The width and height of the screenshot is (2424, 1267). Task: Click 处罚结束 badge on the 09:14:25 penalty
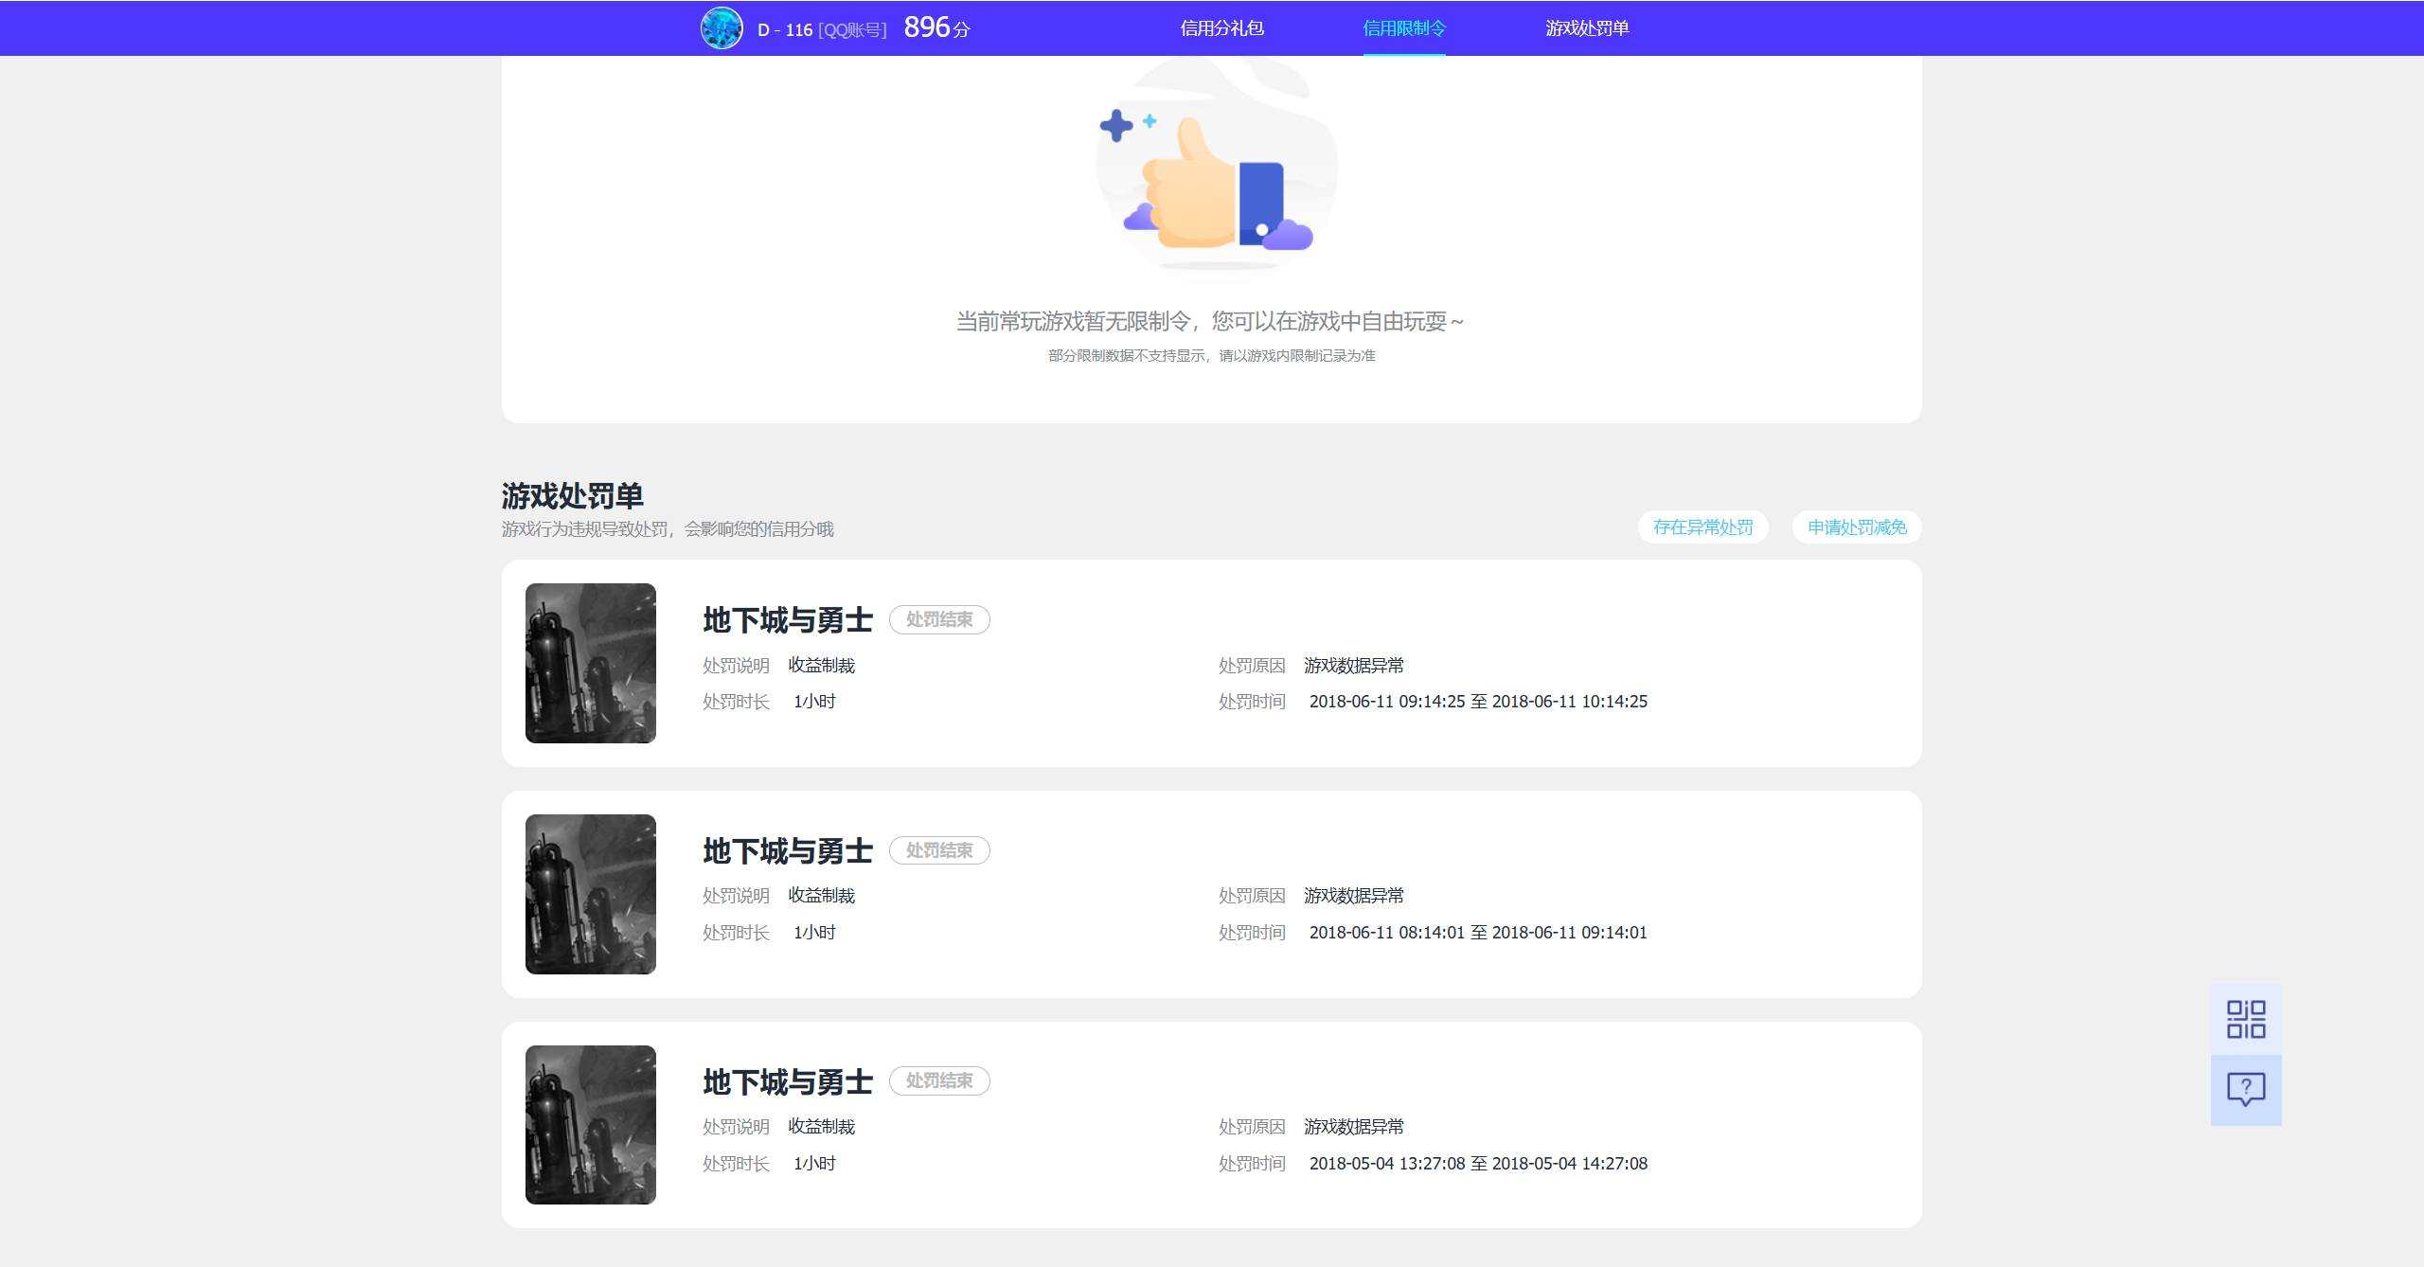(939, 619)
